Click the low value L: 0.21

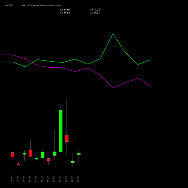coord(95,13)
